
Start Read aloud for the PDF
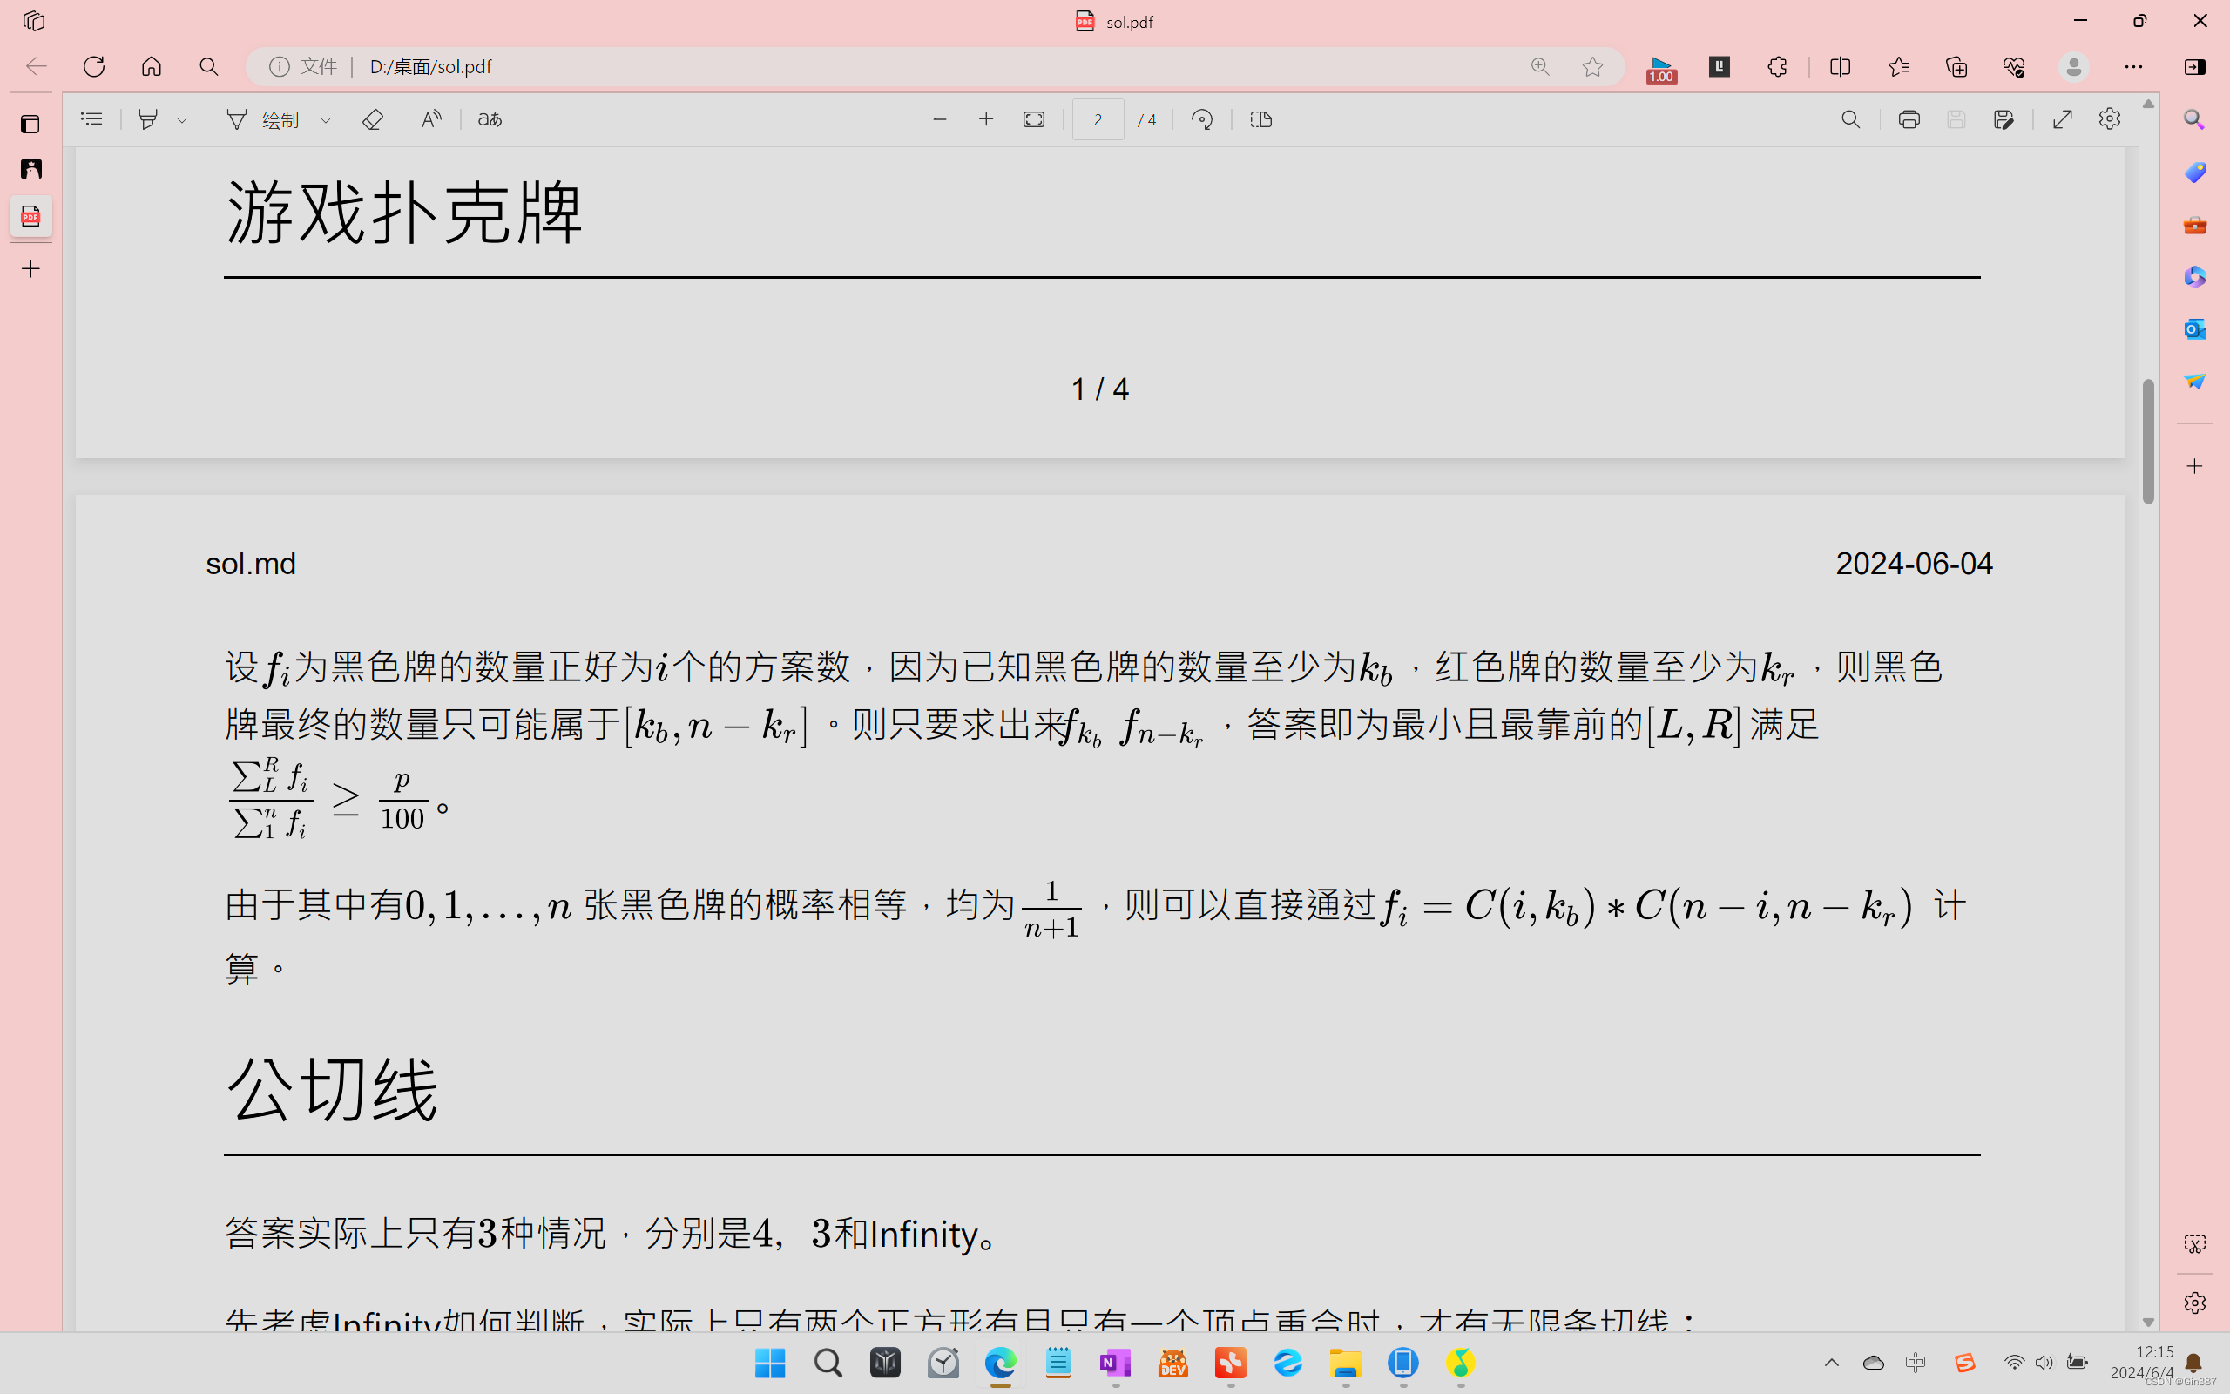[x=429, y=119]
